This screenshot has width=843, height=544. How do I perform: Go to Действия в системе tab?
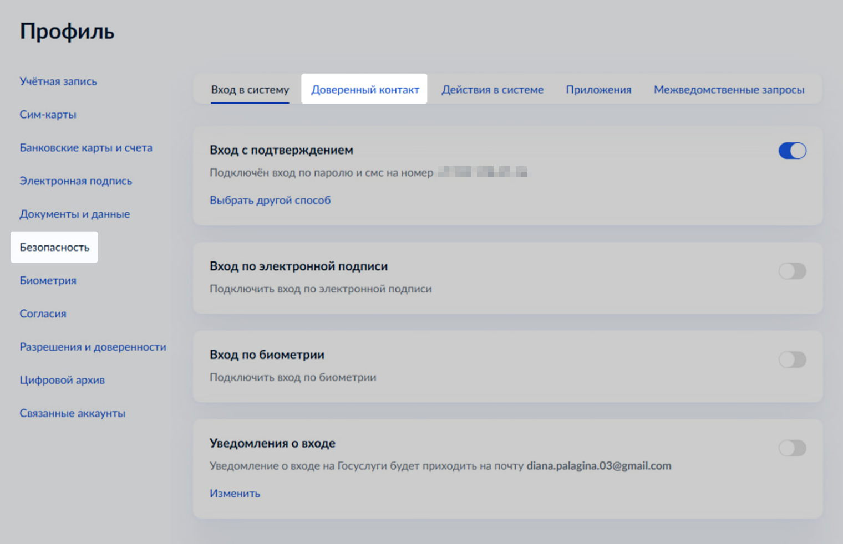pyautogui.click(x=492, y=90)
